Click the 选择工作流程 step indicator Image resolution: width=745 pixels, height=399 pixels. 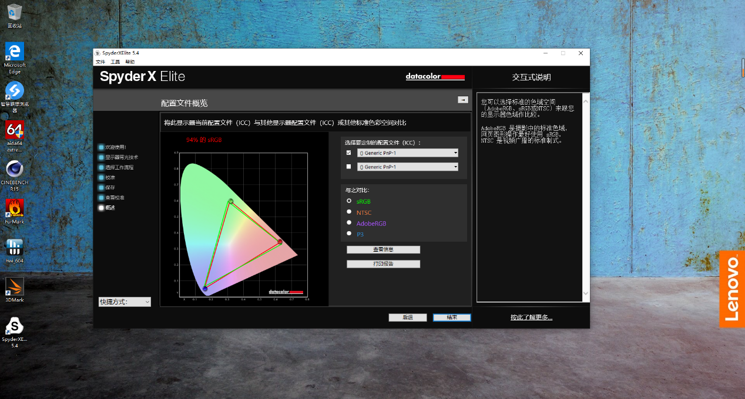[116, 167]
